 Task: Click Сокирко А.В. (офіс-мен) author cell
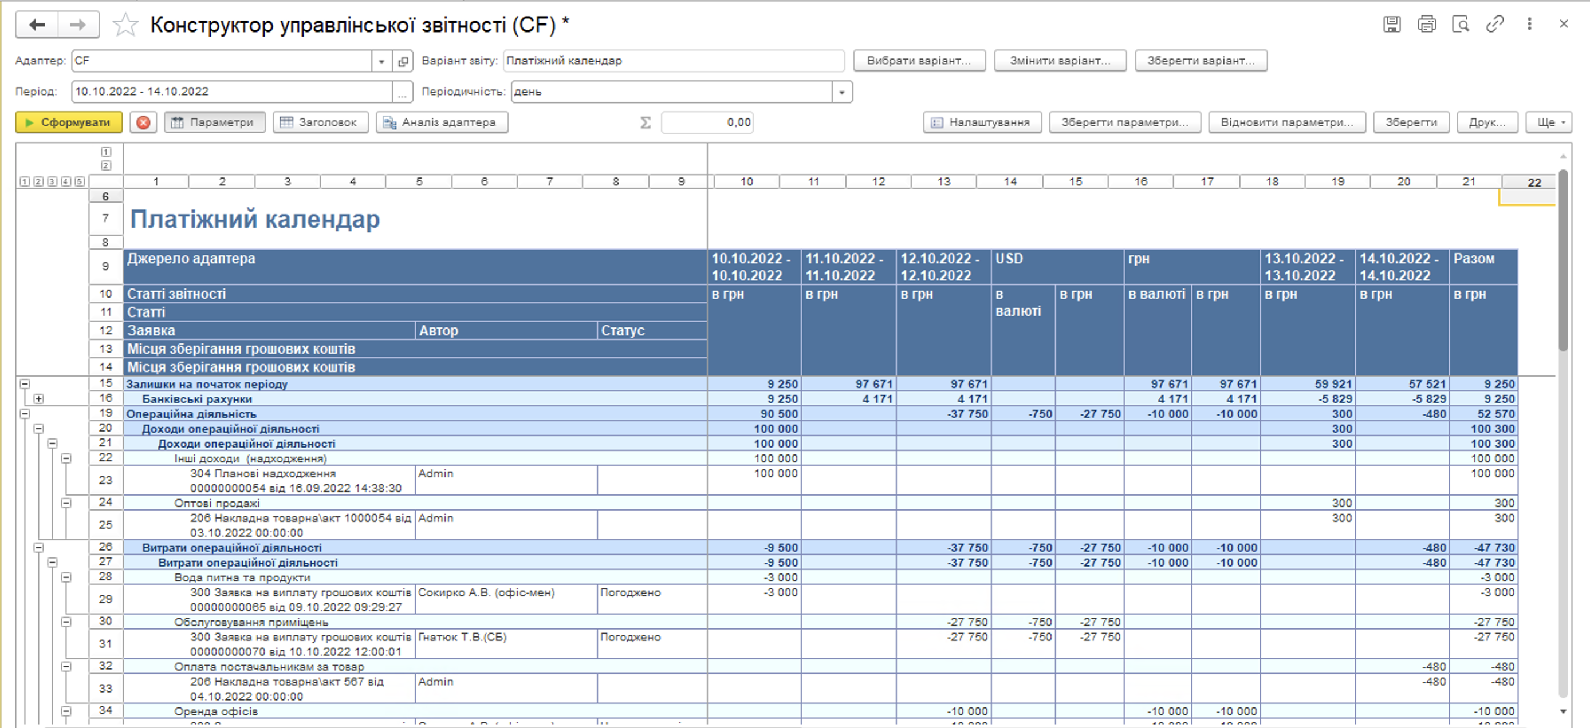[x=506, y=600]
